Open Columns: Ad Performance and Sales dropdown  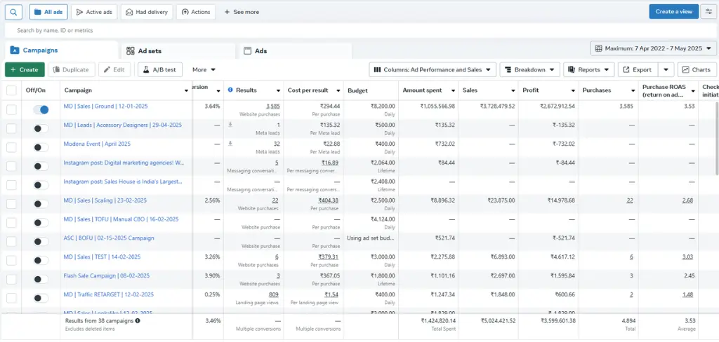pyautogui.click(x=433, y=69)
